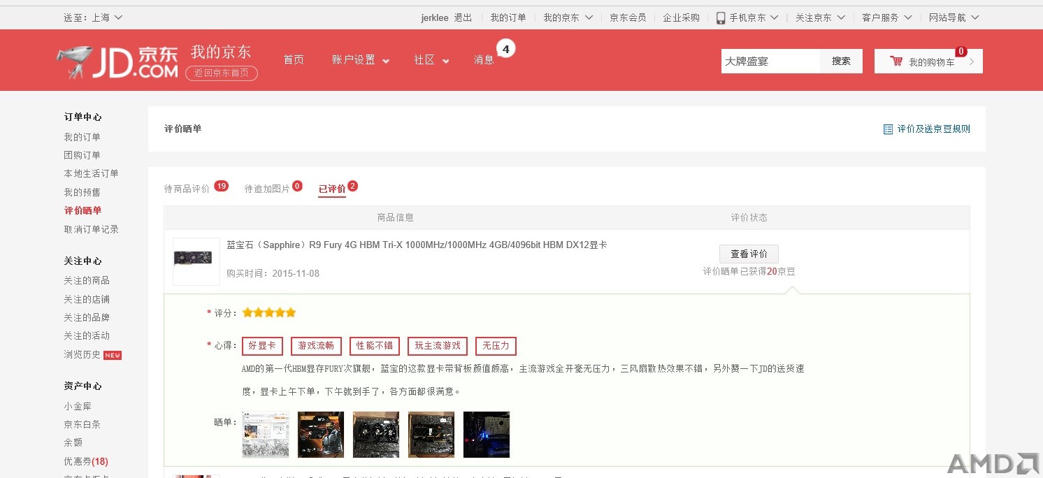Screen dimensions: 1043x478
Task: Click the mobile phone icon beside 手机京东
Action: click(x=720, y=17)
